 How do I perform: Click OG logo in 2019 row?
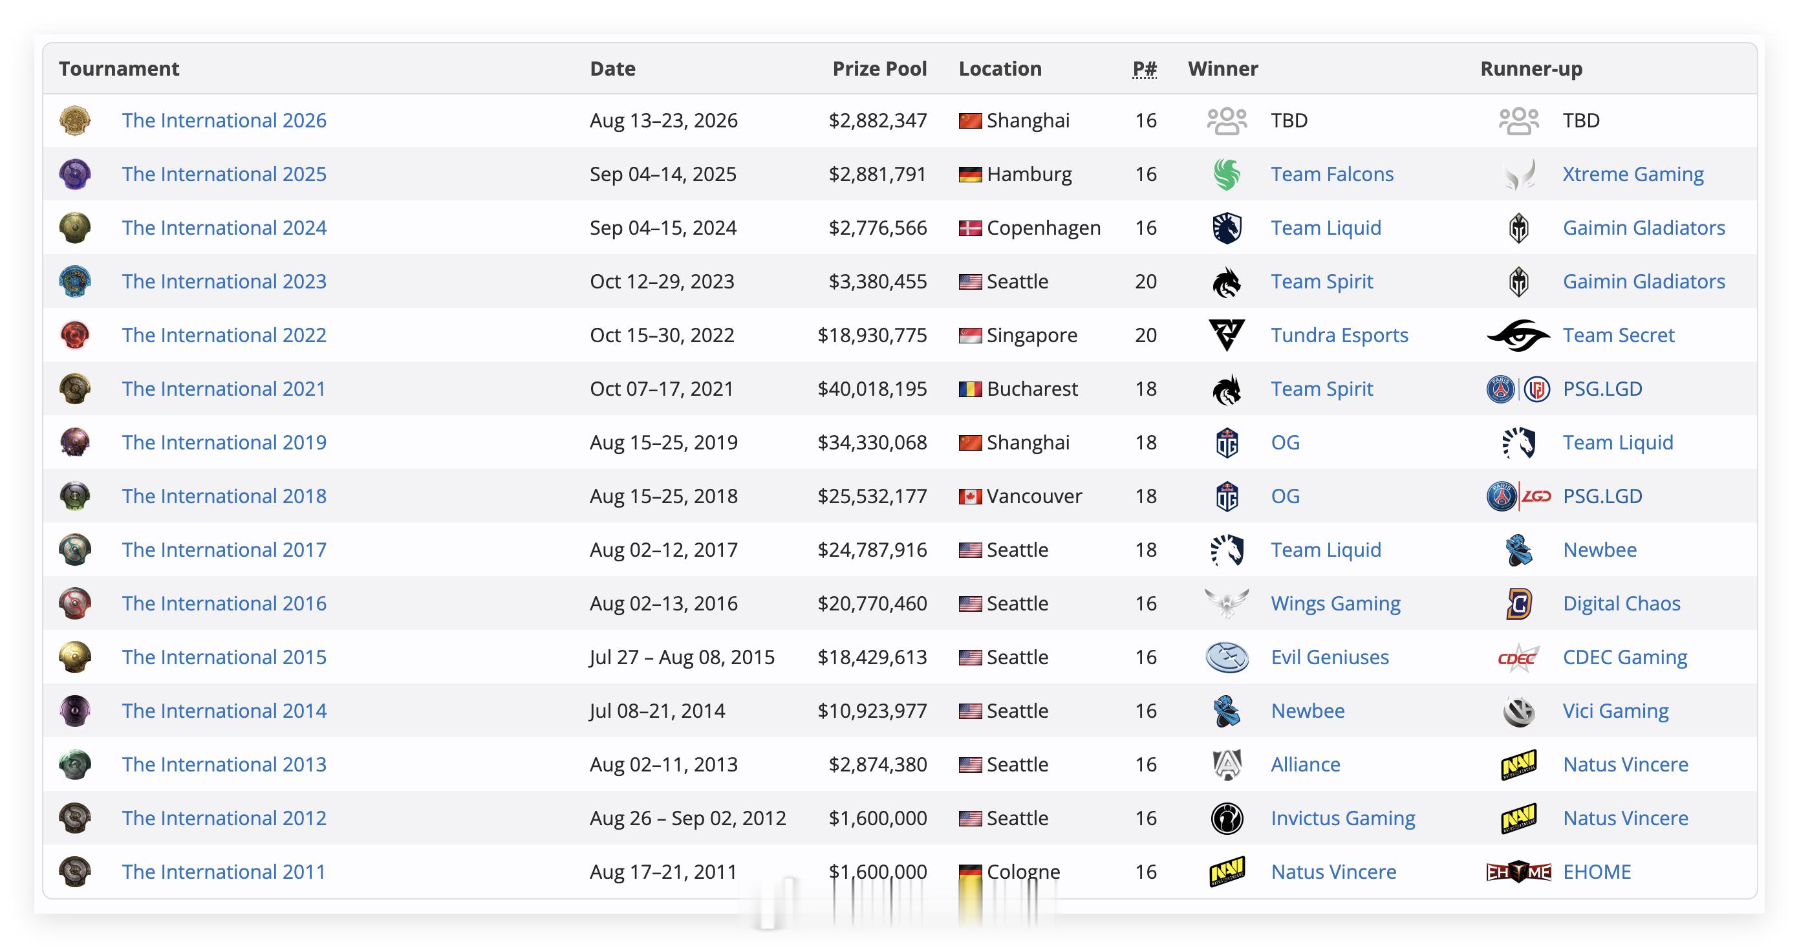tap(1227, 443)
